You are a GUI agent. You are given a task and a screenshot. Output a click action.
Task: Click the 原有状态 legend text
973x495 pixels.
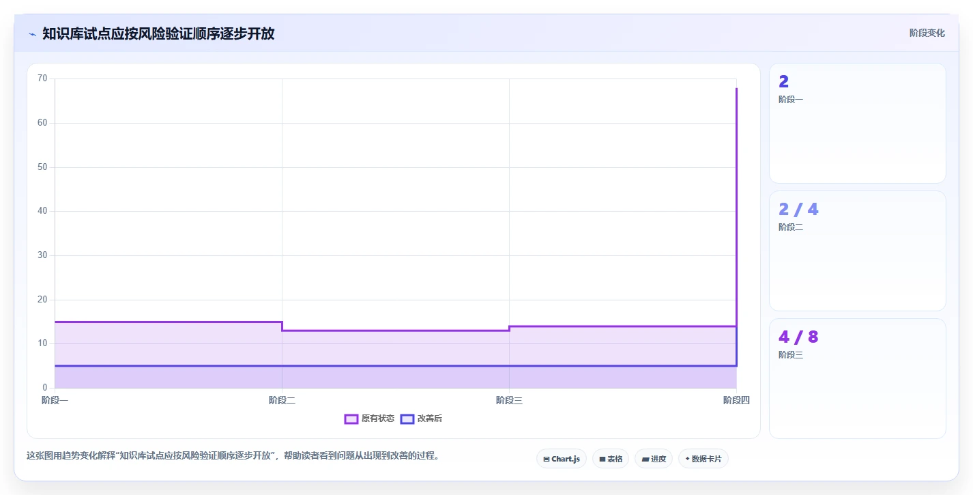(378, 419)
